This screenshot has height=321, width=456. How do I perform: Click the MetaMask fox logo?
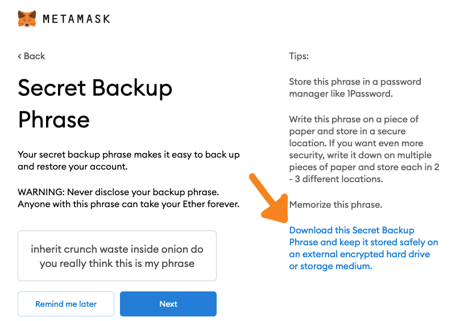[27, 19]
